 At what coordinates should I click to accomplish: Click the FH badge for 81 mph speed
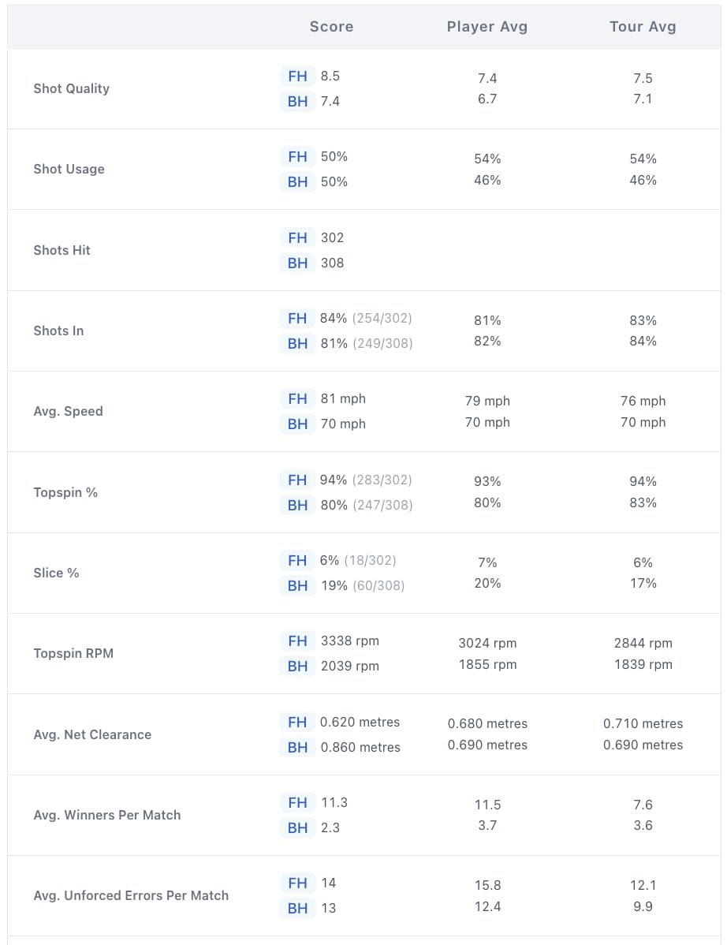pos(297,399)
